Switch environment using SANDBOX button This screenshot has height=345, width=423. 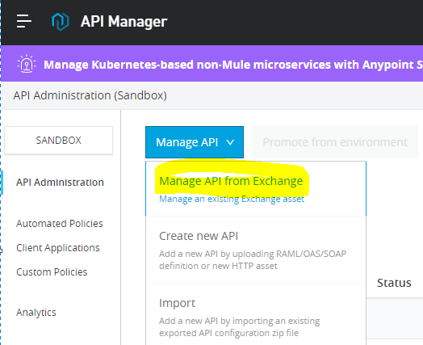[x=59, y=141]
